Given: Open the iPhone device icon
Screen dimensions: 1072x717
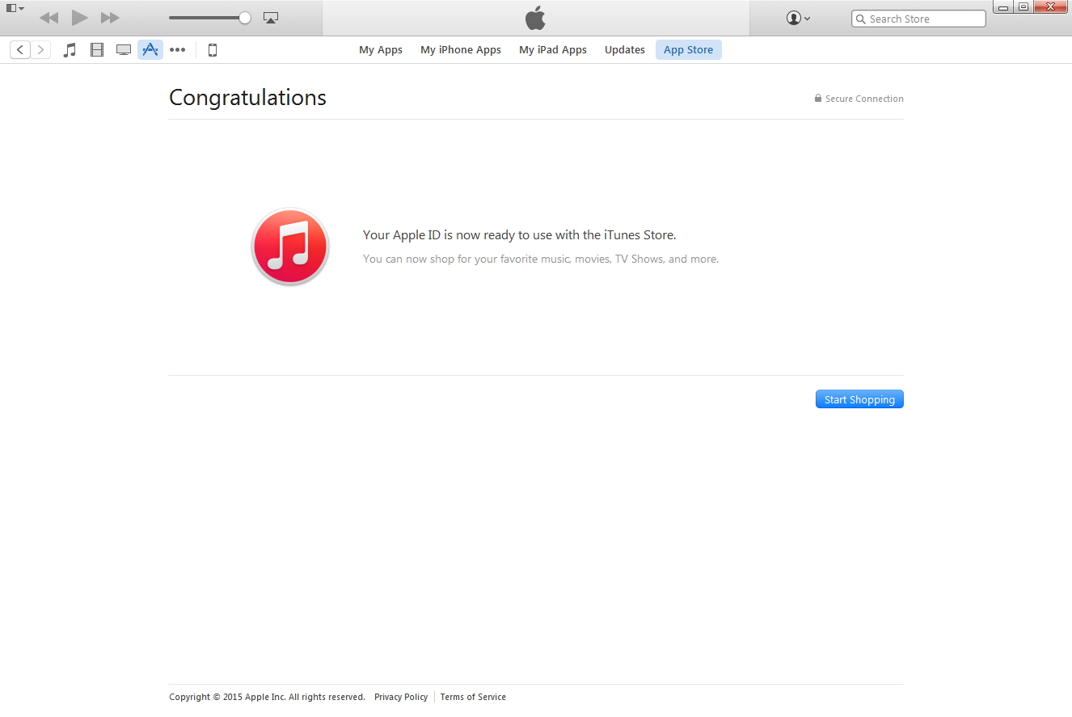Looking at the screenshot, I should [x=213, y=50].
